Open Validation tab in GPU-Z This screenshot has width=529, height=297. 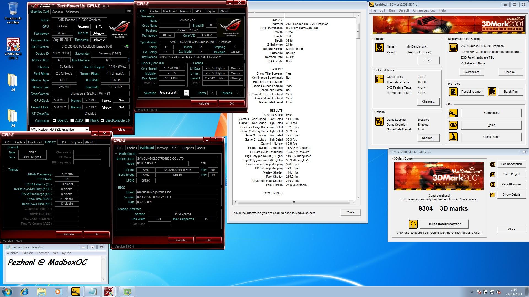click(x=72, y=12)
